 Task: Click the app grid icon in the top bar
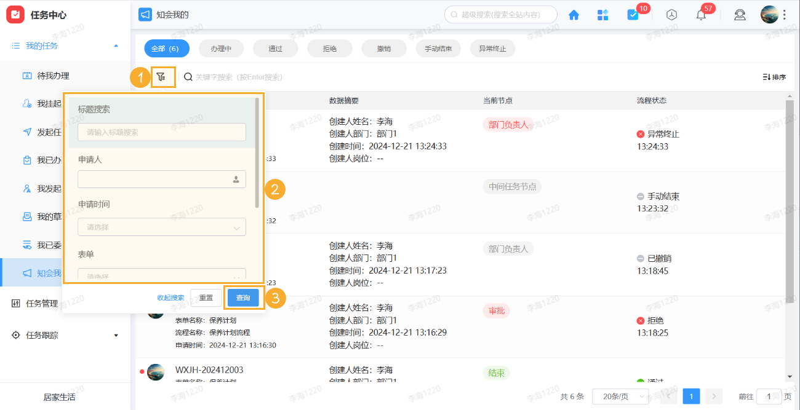[602, 14]
